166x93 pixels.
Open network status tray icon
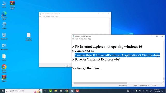[143, 91]
